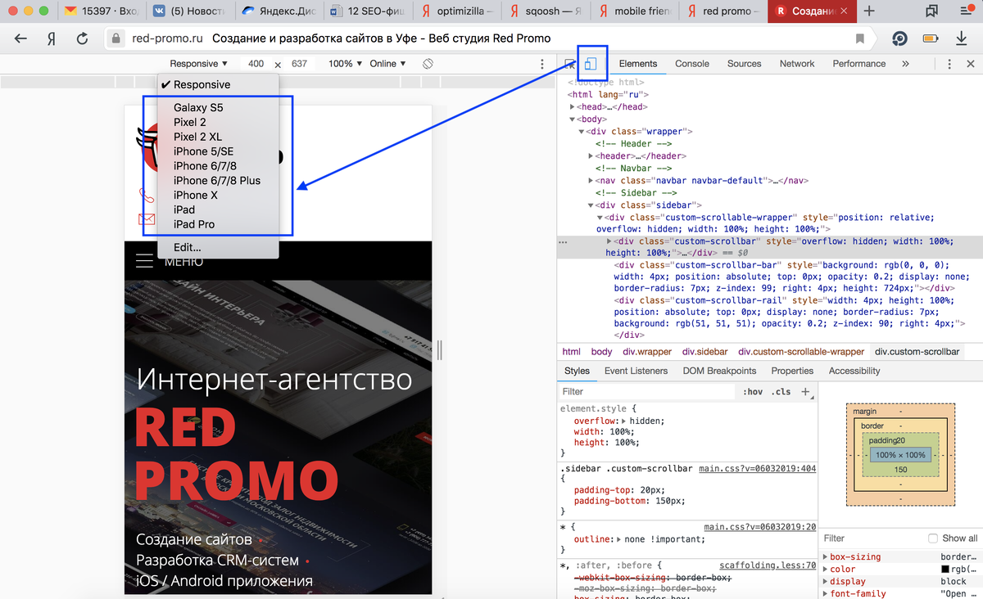This screenshot has height=599, width=983.
Task: Click the phone icon on the webpage
Action: pyautogui.click(x=147, y=195)
